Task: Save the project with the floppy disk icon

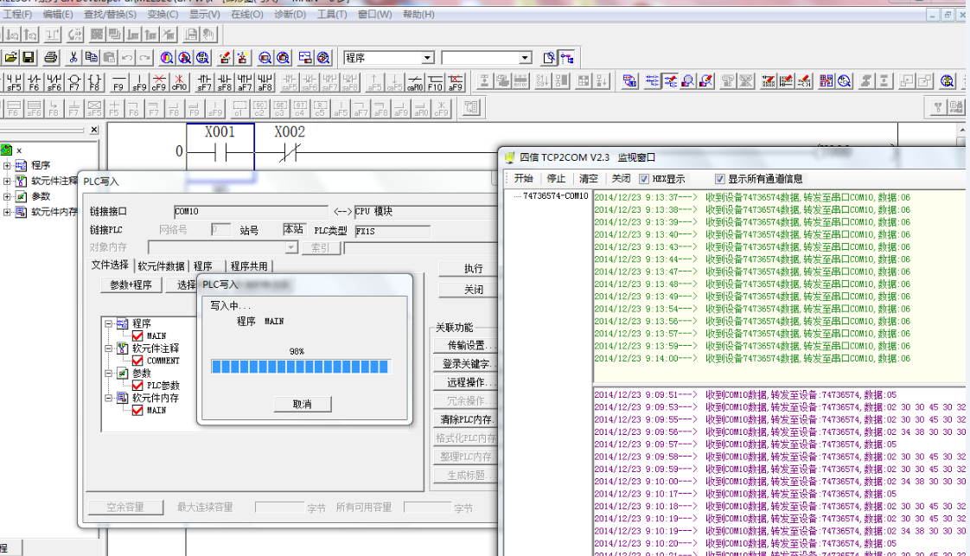Action: pyautogui.click(x=29, y=58)
